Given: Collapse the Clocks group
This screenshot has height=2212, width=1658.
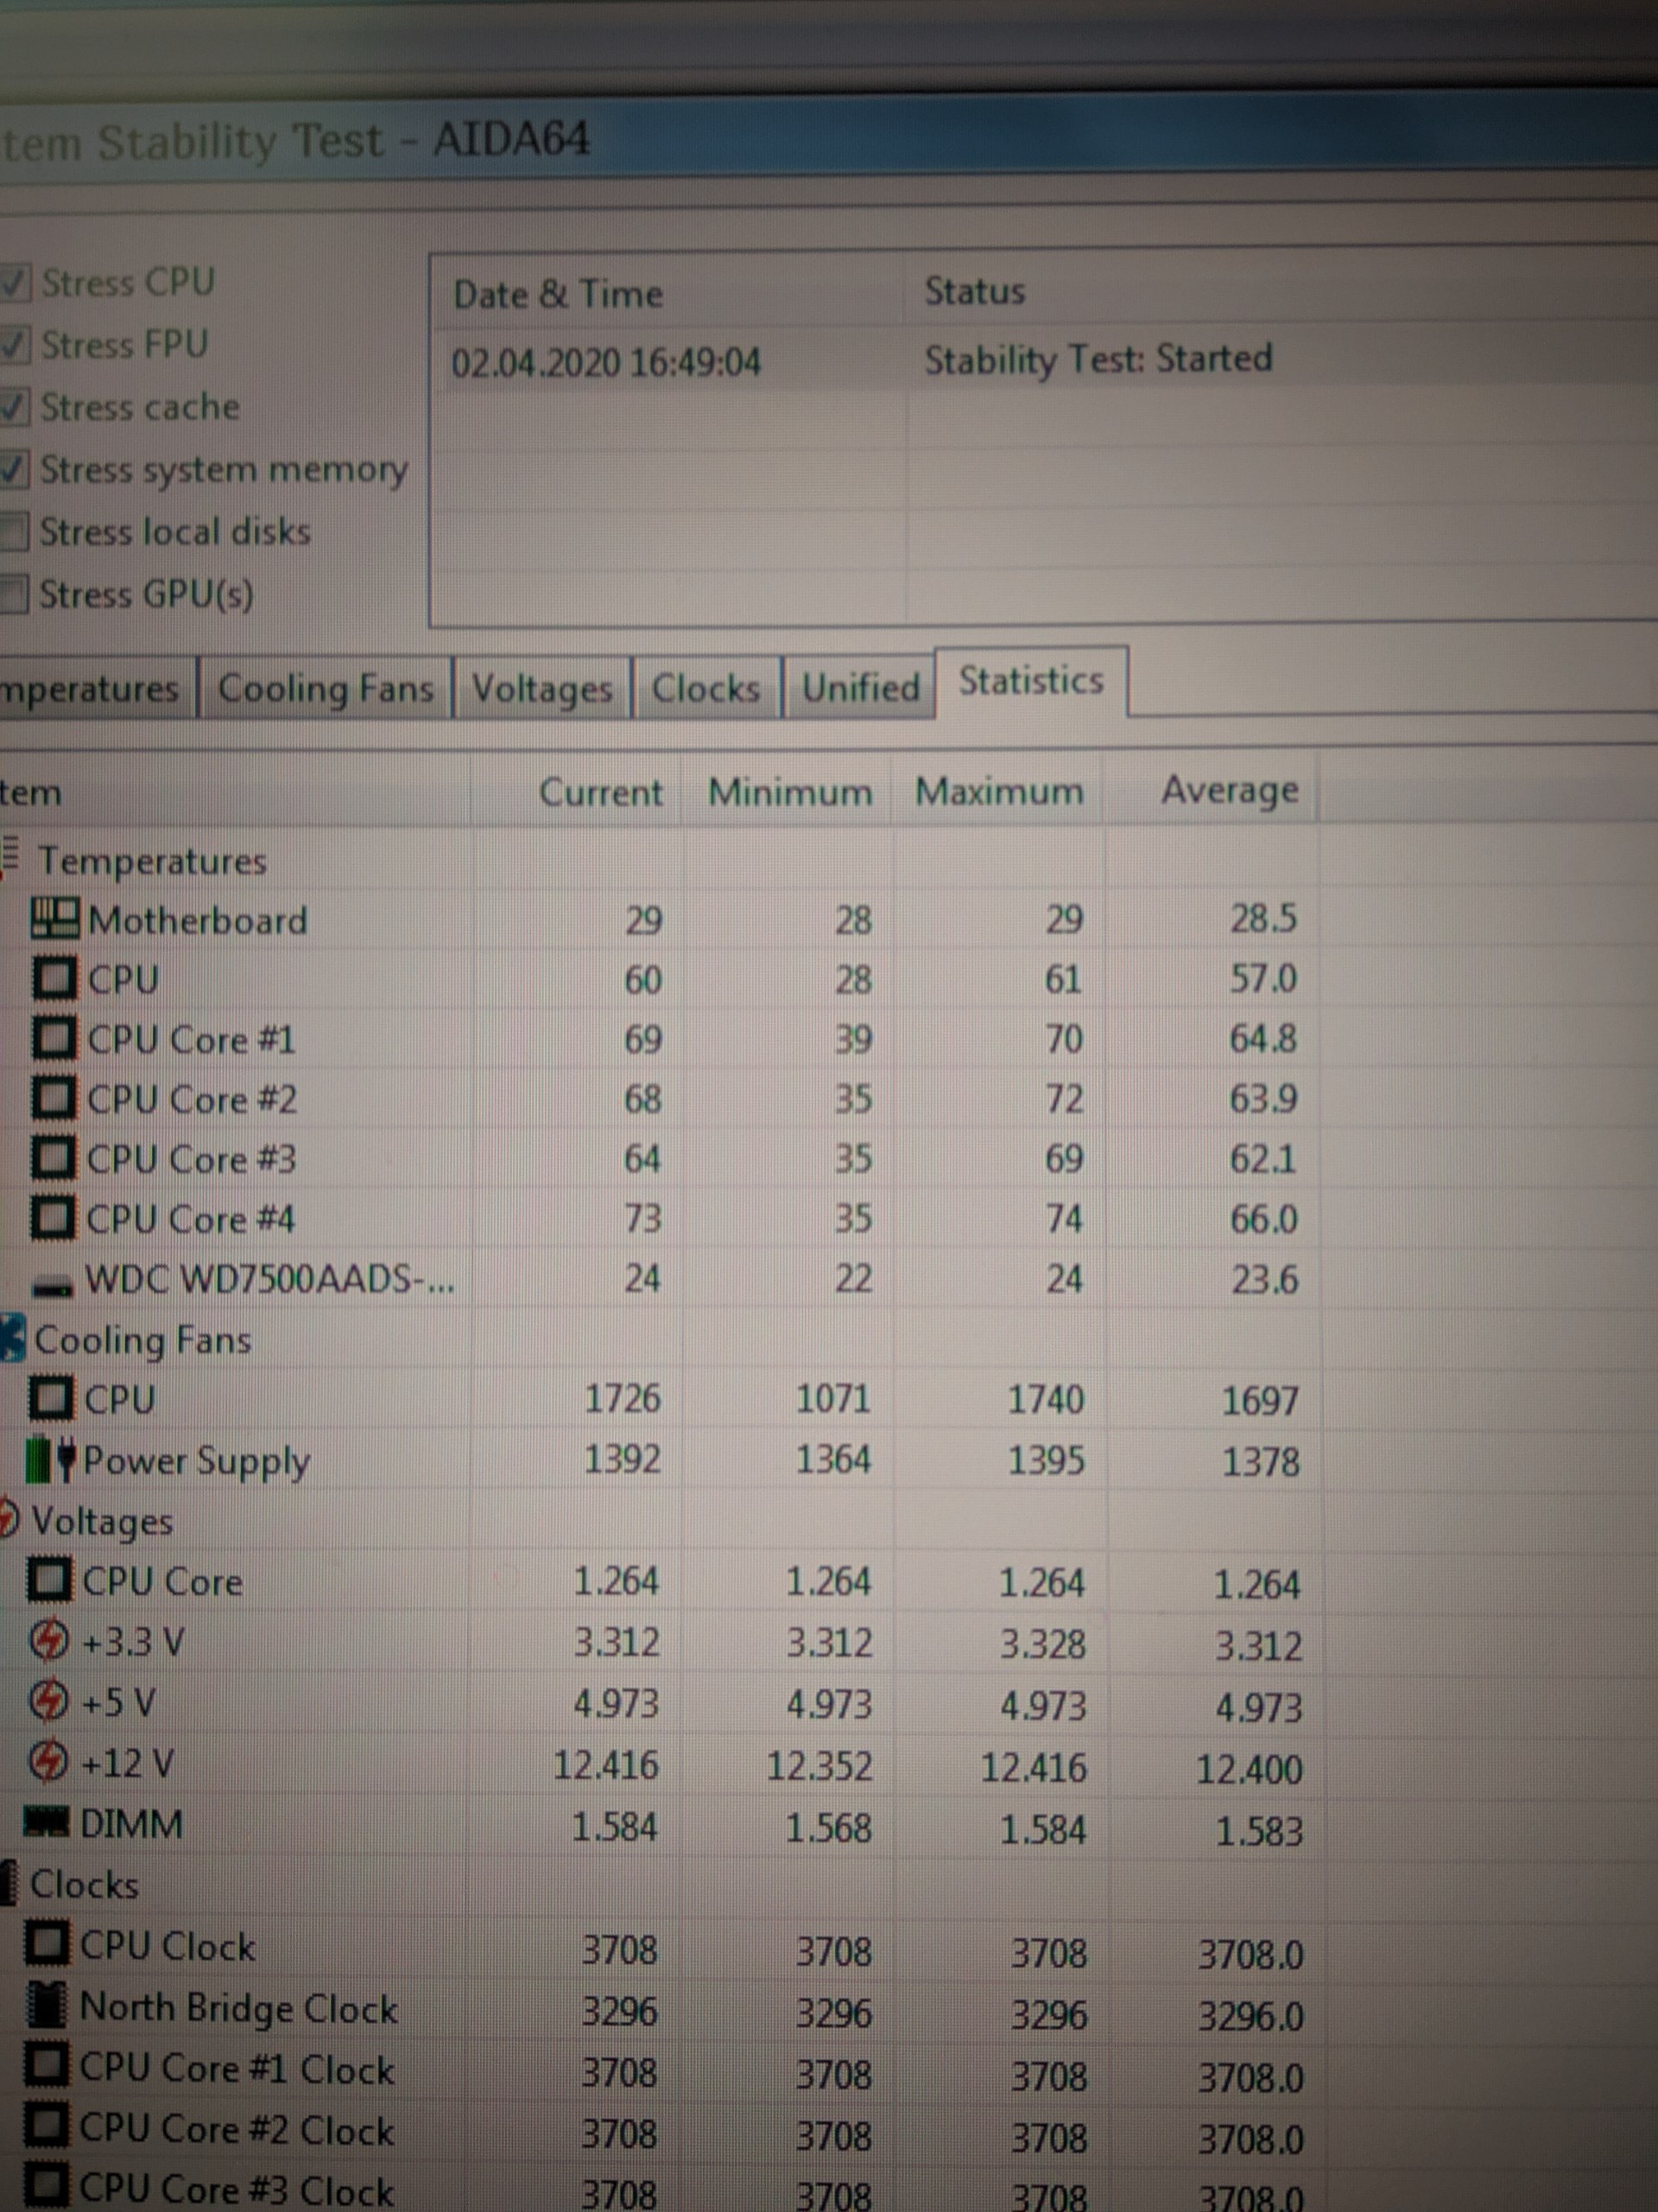Looking at the screenshot, I should pyautogui.click(x=9, y=1884).
